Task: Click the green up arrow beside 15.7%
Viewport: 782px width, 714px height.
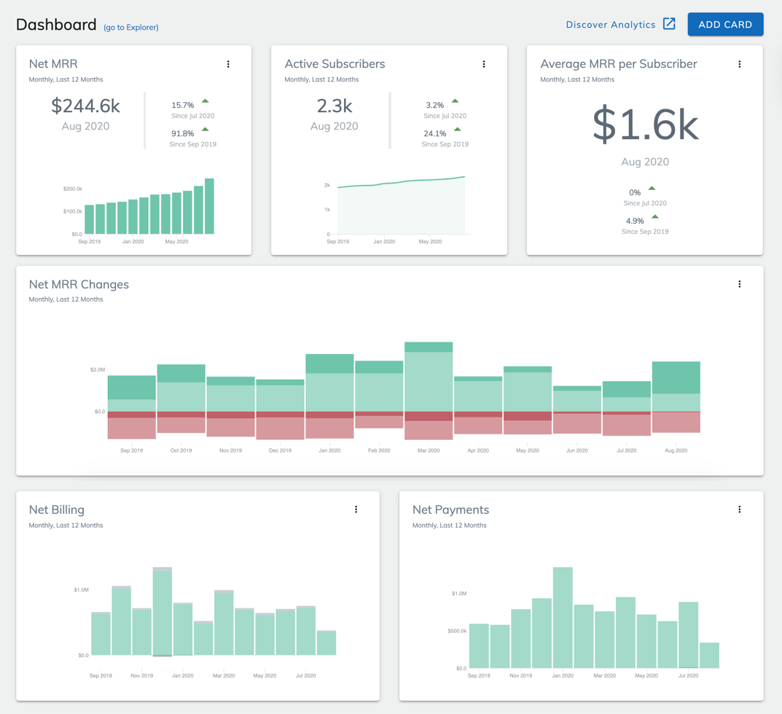Action: (x=205, y=101)
